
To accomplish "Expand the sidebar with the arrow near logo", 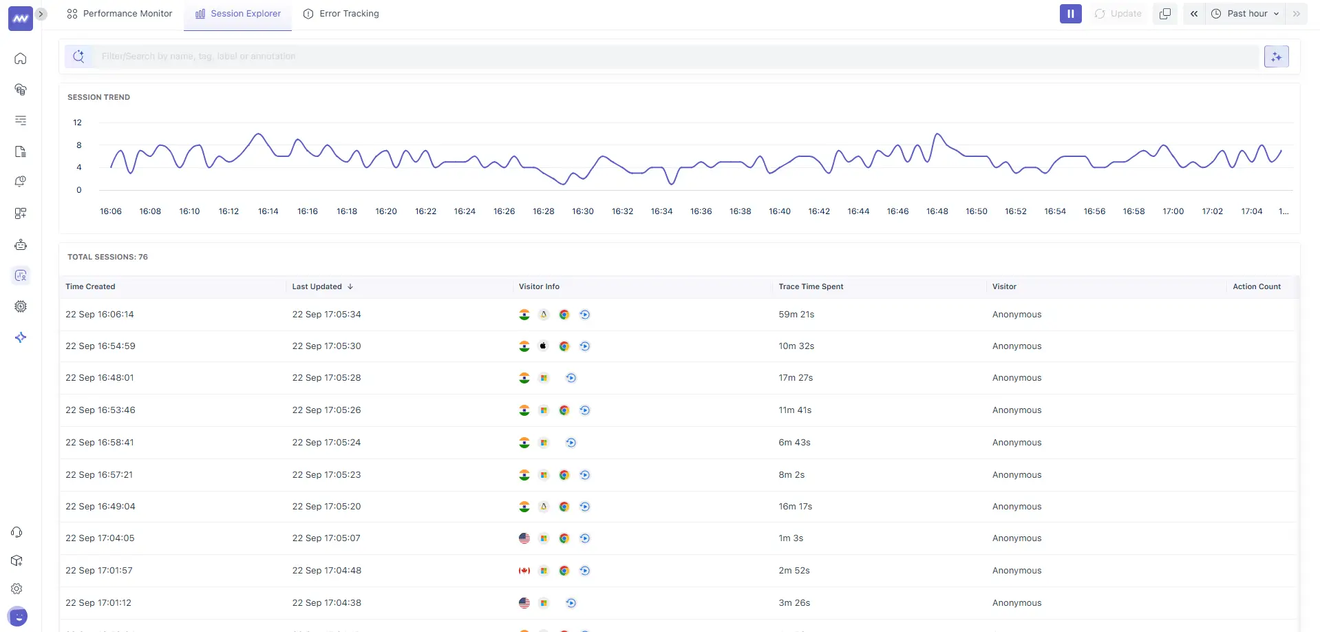I will pos(41,14).
